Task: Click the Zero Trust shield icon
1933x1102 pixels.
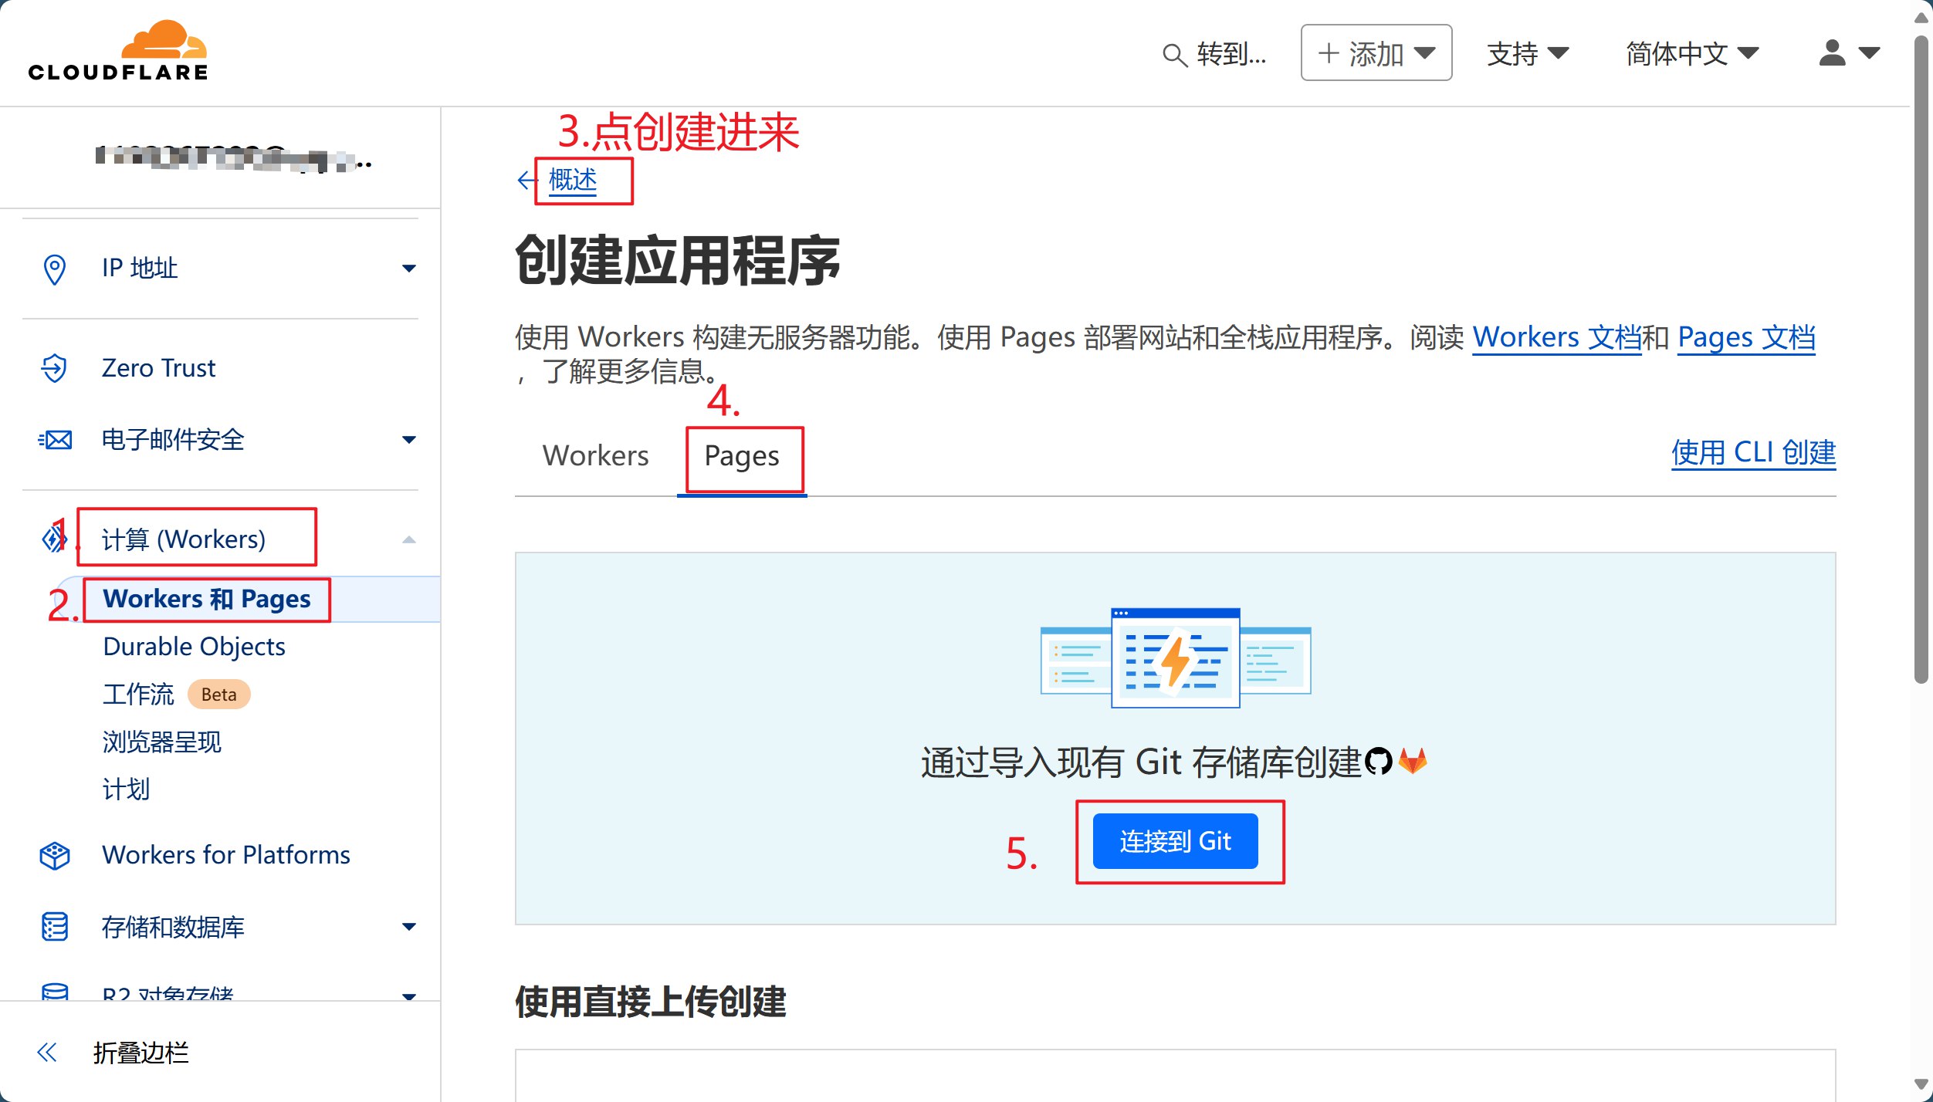Action: (54, 368)
